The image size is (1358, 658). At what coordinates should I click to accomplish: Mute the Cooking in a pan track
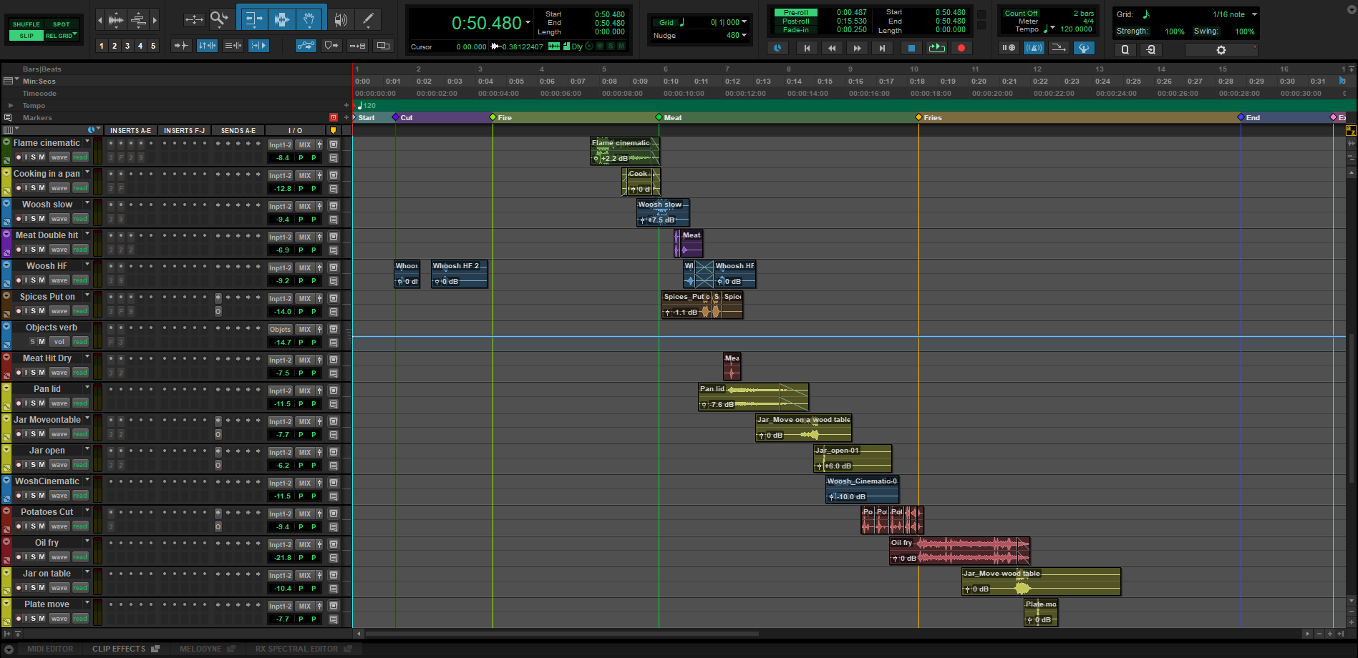click(x=42, y=188)
